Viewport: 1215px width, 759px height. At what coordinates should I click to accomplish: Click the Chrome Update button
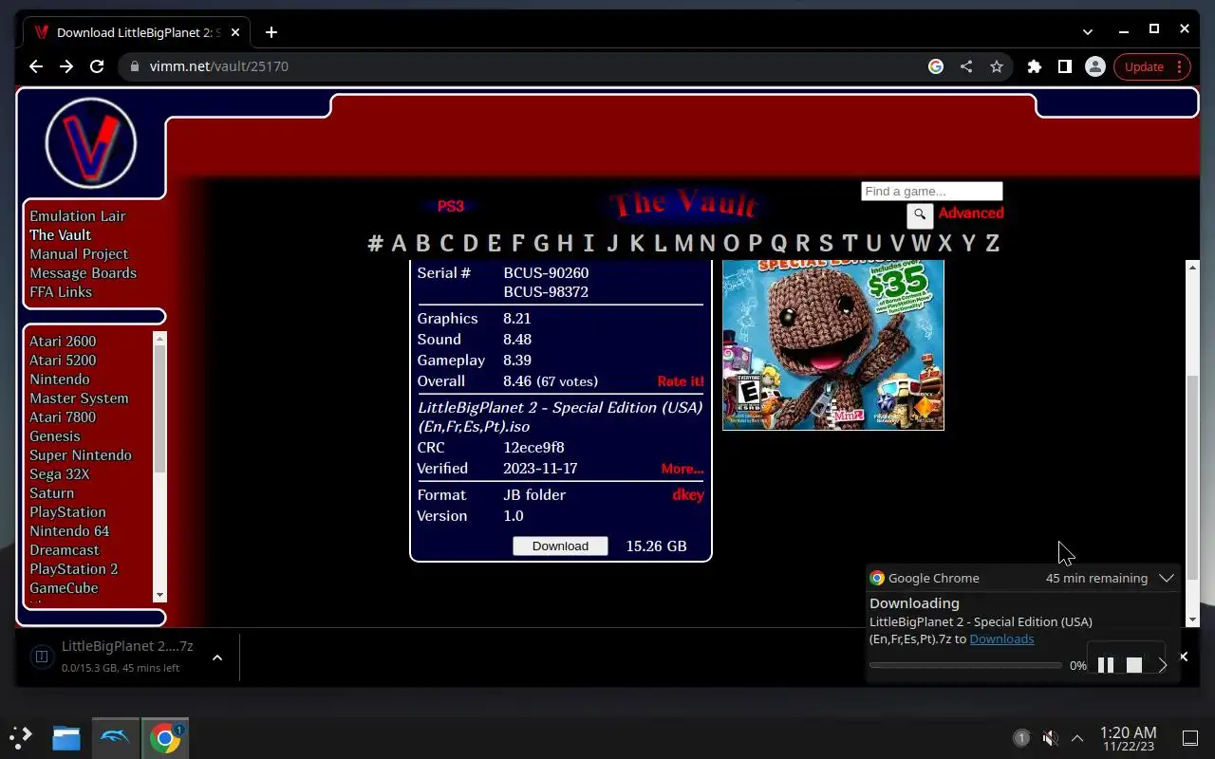(x=1151, y=66)
